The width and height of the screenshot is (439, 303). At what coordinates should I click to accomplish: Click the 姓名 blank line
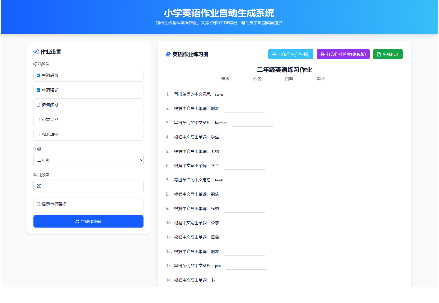(x=275, y=79)
